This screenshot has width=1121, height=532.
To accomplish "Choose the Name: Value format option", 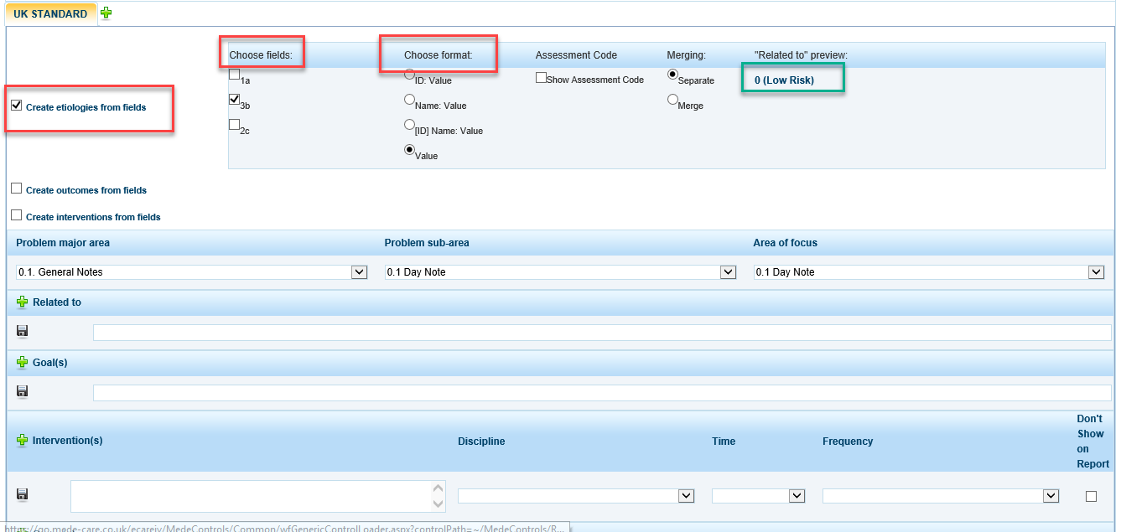I will [x=409, y=100].
